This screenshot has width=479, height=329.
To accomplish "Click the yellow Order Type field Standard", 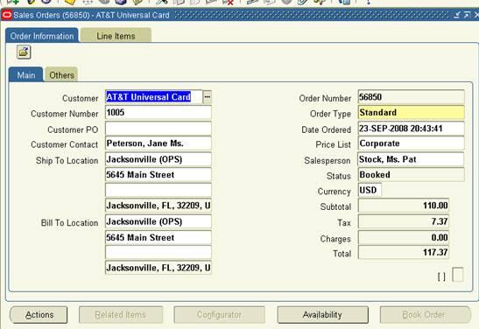I will (412, 113).
